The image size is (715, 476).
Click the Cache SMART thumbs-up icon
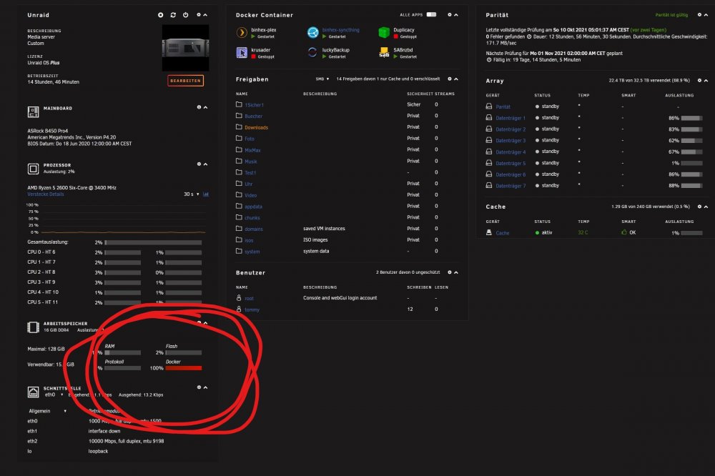[x=624, y=232]
